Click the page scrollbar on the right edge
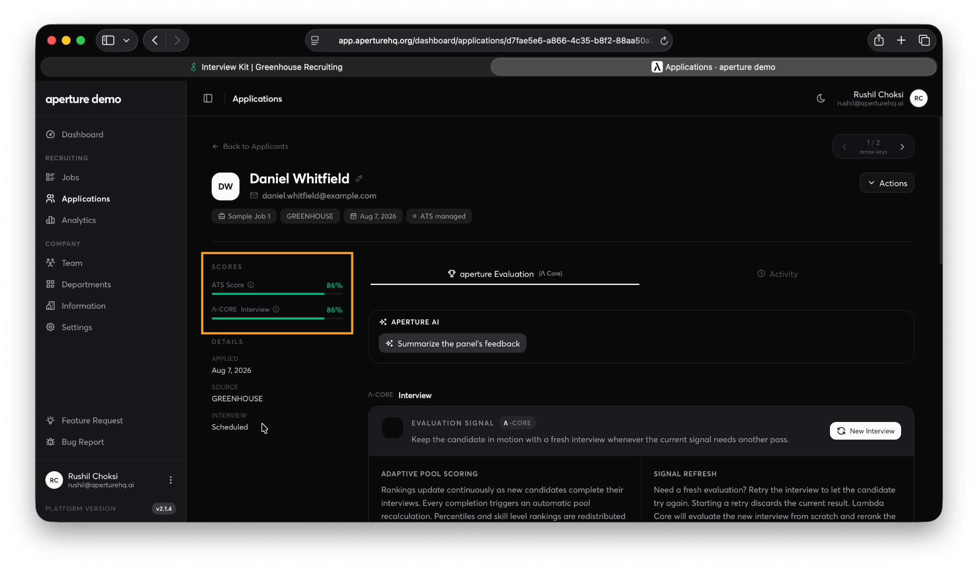978x569 pixels. click(940, 191)
